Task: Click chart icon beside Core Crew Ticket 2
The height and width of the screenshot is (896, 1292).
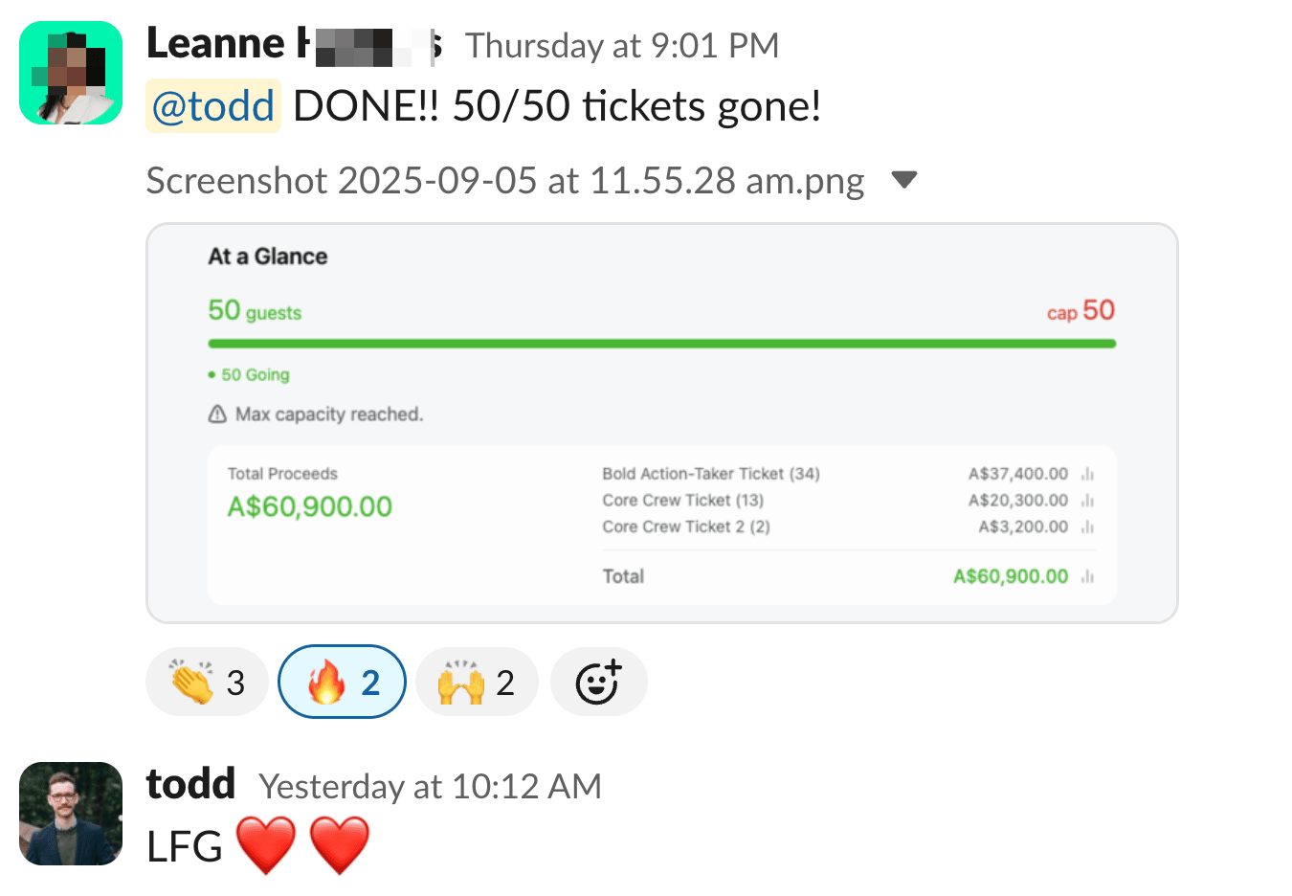Action: pyautogui.click(x=1087, y=527)
